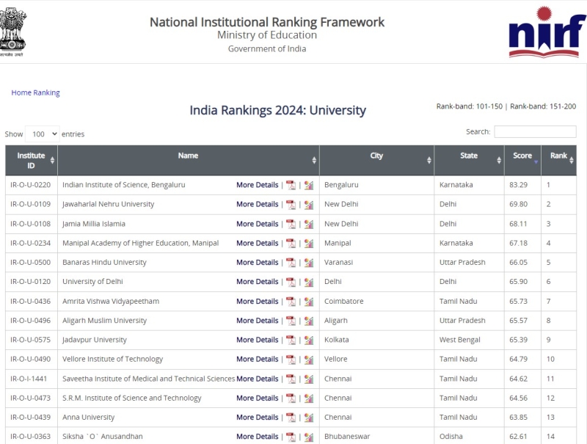Open chart icon for Jadavpur University
The height and width of the screenshot is (444, 587).
click(x=309, y=340)
